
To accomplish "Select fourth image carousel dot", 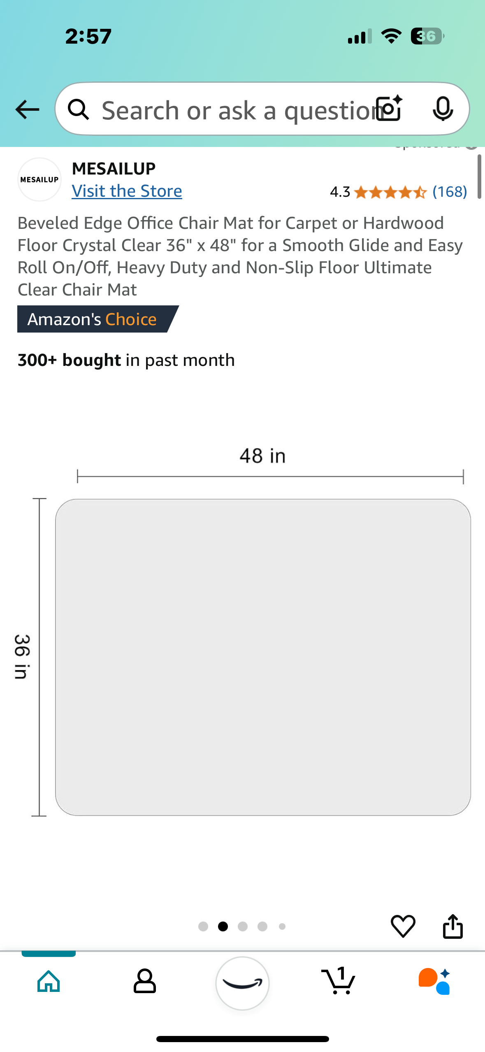I will point(262,926).
